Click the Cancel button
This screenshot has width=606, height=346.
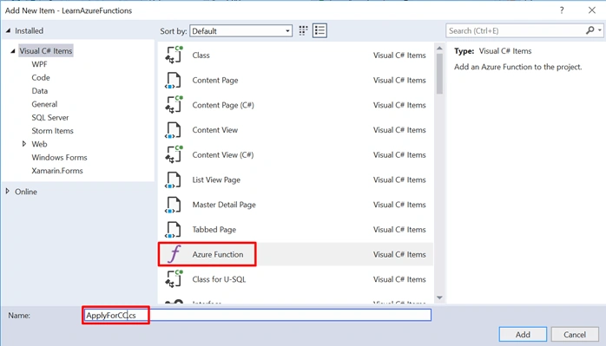(574, 335)
